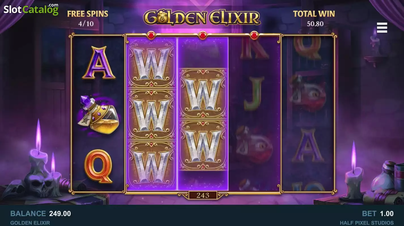Open the hamburger menu icon

pyautogui.click(x=382, y=28)
